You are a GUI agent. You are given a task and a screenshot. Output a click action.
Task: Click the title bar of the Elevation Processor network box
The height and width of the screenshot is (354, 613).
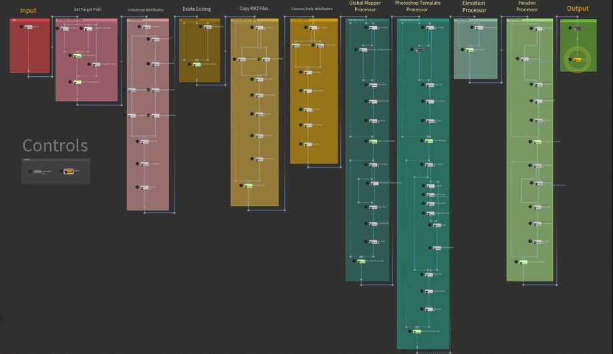tap(475, 19)
